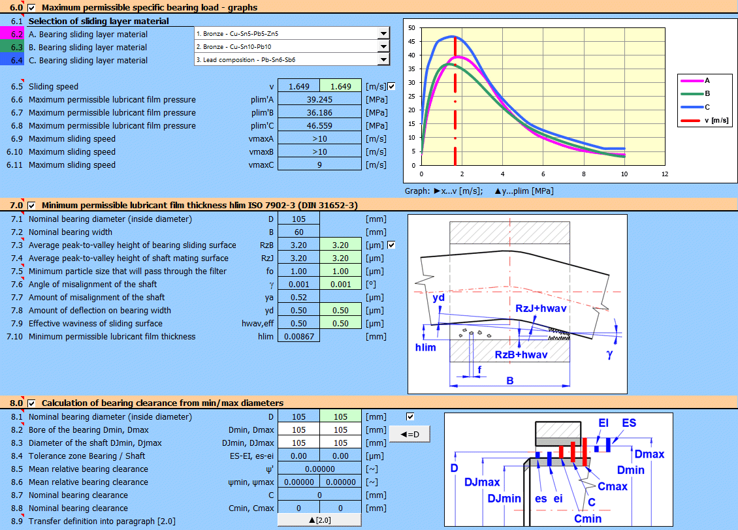The image size is (738, 530).
Task: Click the ◄=D button
Action: coord(409,434)
